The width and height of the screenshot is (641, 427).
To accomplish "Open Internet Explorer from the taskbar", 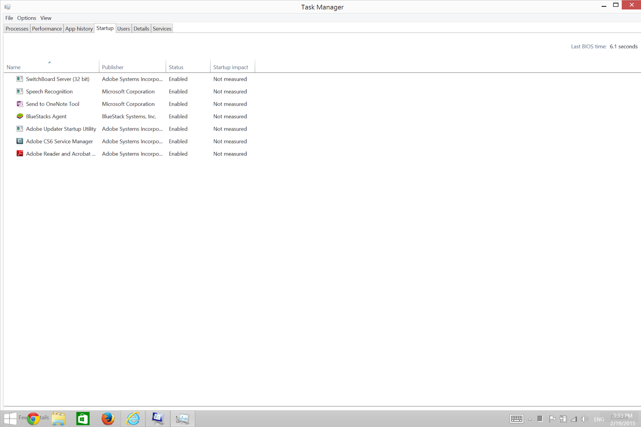I will [133, 419].
